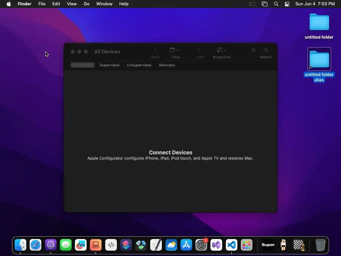This screenshot has width=341, height=256.
Task: Launch Safari from the Dock
Action: click(x=35, y=245)
